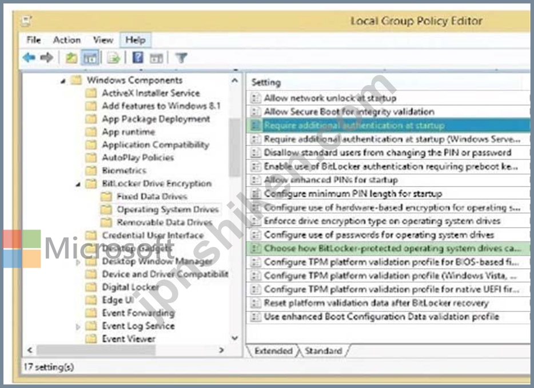Click the Back arrow toolbar icon
The width and height of the screenshot is (534, 388).
(x=29, y=58)
